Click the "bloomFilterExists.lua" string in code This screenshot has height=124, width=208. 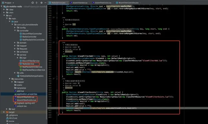(157, 97)
